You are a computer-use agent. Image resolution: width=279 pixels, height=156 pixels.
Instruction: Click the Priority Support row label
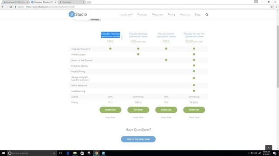point(78,55)
